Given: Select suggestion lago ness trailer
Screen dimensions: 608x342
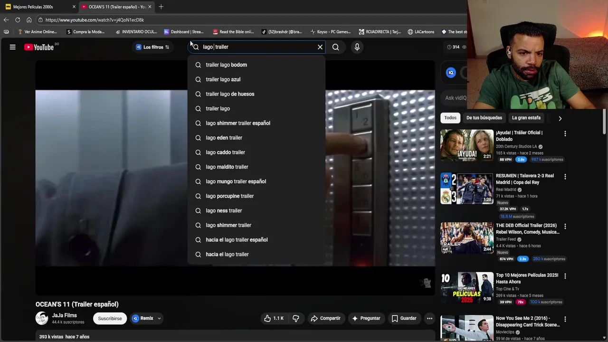Looking at the screenshot, I should coord(256,210).
